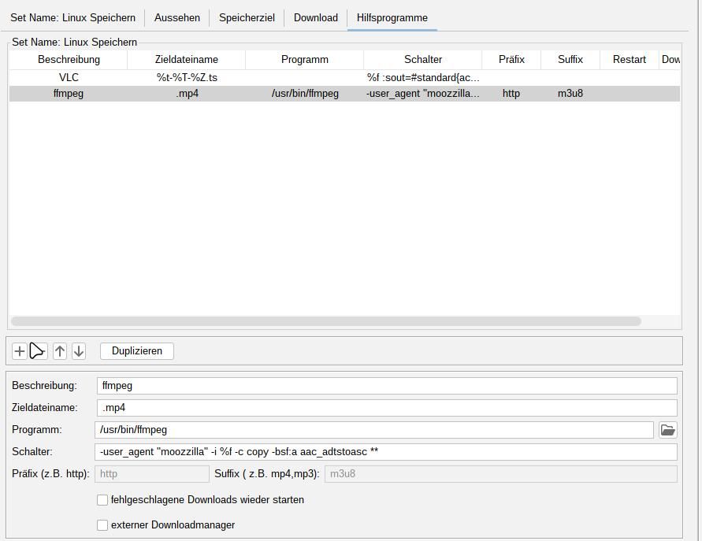Viewport: 702px width, 541px height.
Task: Switch to the Aussehen tab
Action: tap(177, 18)
